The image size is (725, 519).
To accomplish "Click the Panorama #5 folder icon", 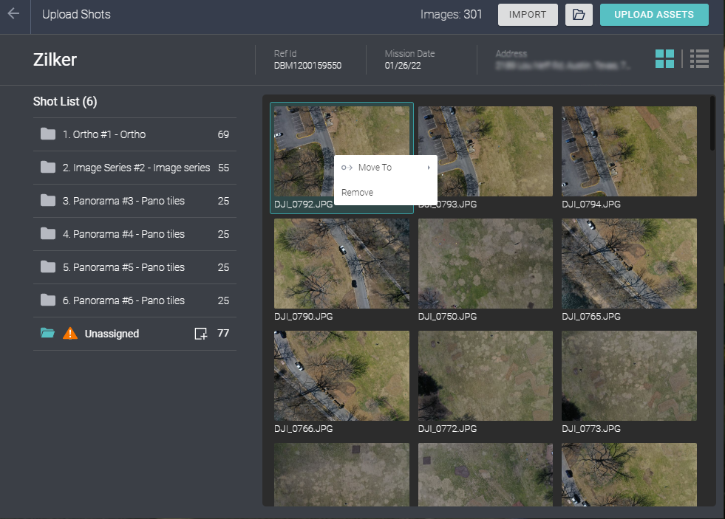I will [x=47, y=267].
